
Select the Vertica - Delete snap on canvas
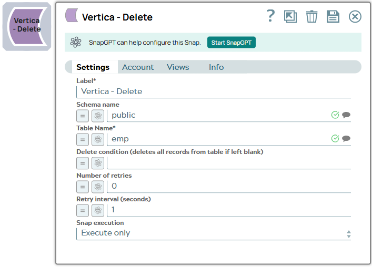pos(27,26)
